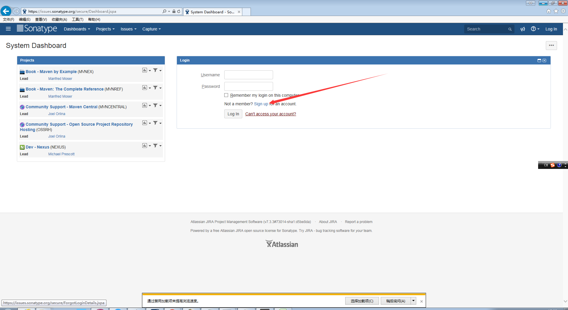This screenshot has width=568, height=310.
Task: Click the address bar search magnifier icon
Action: point(164,11)
